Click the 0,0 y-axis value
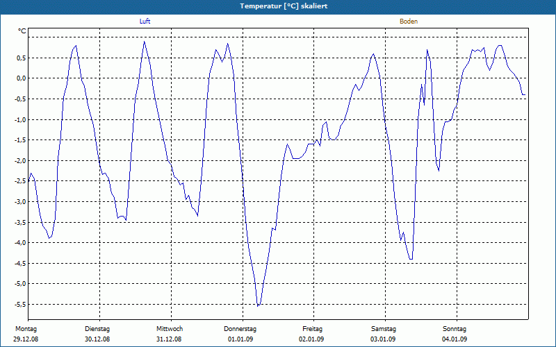556x347 pixels. pos(20,78)
